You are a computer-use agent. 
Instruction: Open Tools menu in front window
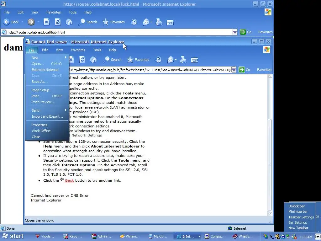click(x=97, y=50)
